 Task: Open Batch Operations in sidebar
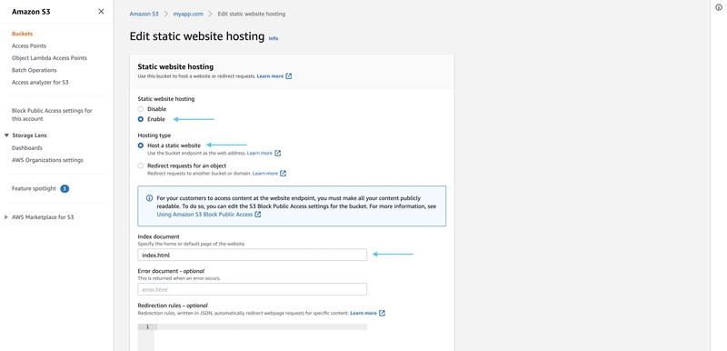pos(35,70)
